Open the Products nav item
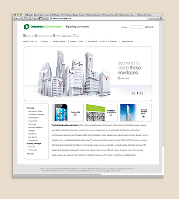Image resolution: width=179 pixels, height=199 pixels. (113, 41)
